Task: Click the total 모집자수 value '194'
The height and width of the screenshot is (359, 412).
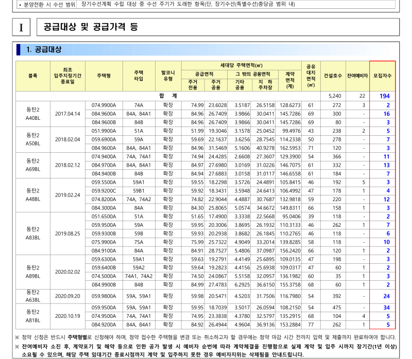Action: click(x=384, y=96)
